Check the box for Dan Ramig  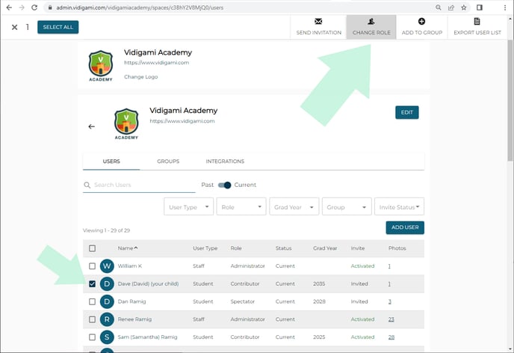92,301
